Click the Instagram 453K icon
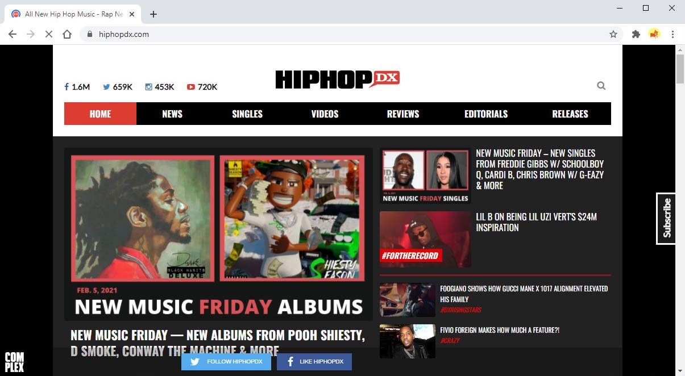685x376 pixels. [149, 87]
